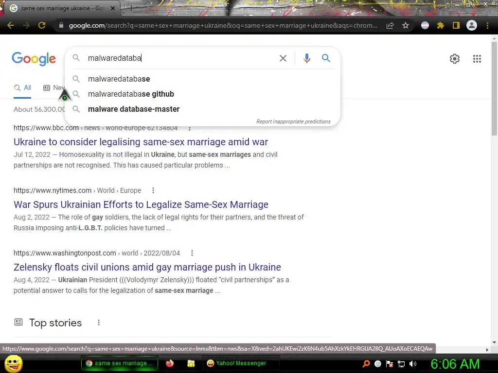
Task: Toggle the browser side panel
Action: [x=456, y=25]
